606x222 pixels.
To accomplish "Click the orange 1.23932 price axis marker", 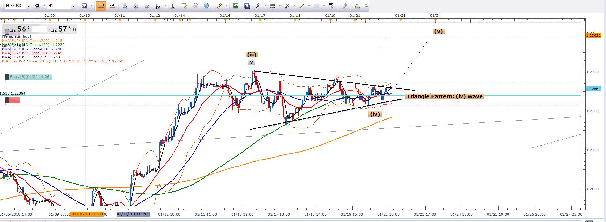I will coord(593,36).
